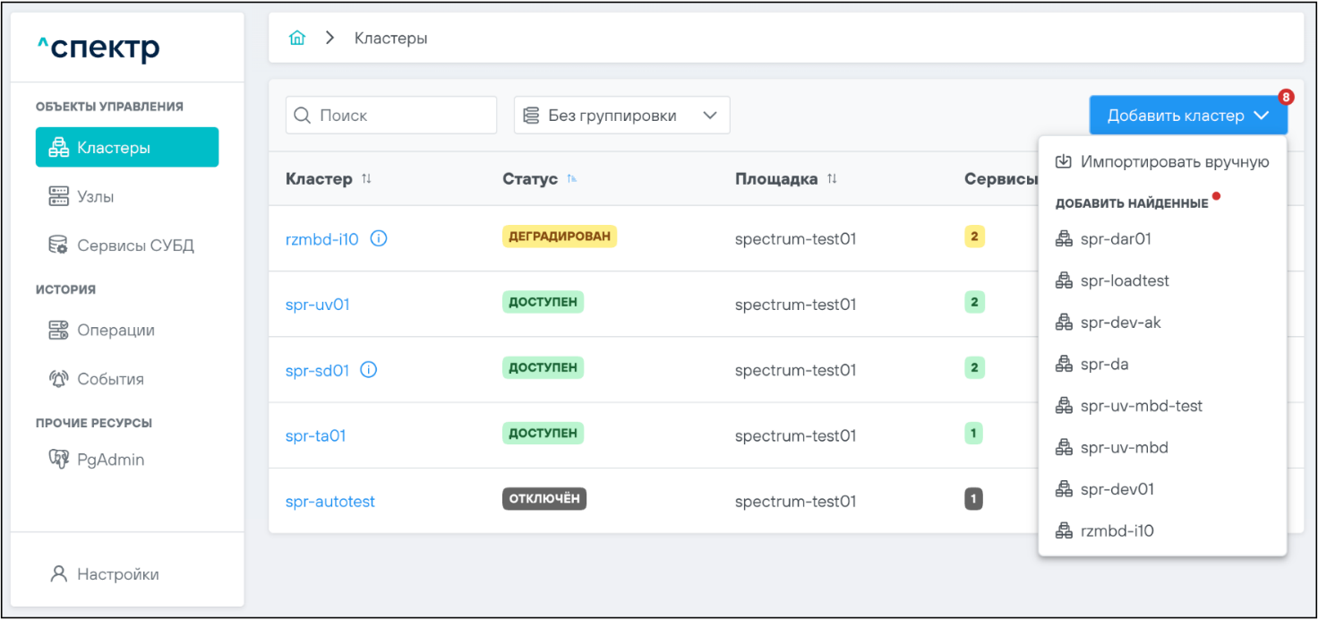Open the spr-uv01 cluster link
Image resolution: width=1318 pixels, height=620 pixels.
317,305
